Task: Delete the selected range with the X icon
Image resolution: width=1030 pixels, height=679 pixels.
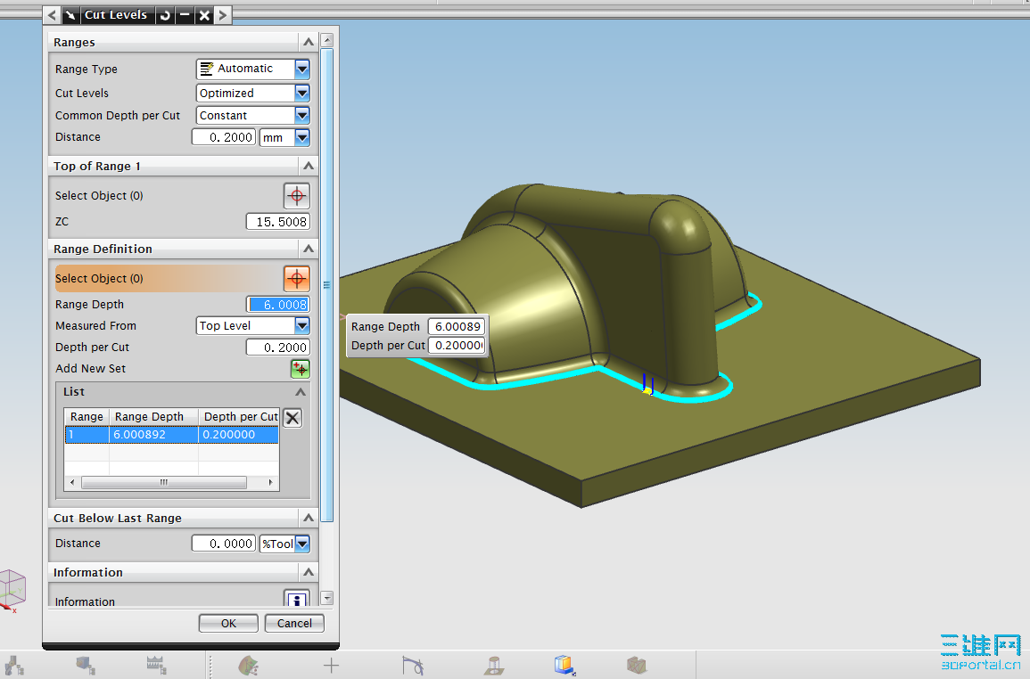Action: (x=293, y=418)
